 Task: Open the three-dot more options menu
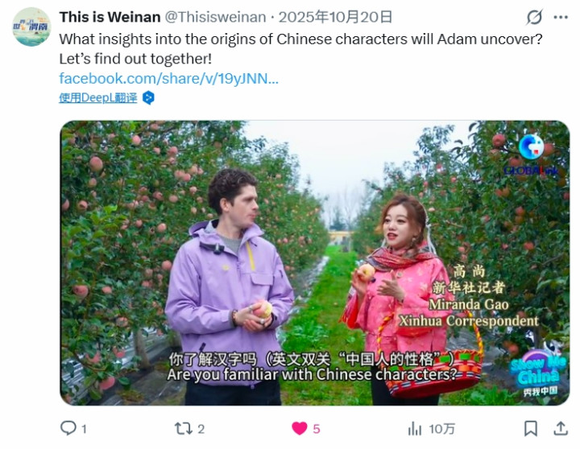click(x=561, y=17)
